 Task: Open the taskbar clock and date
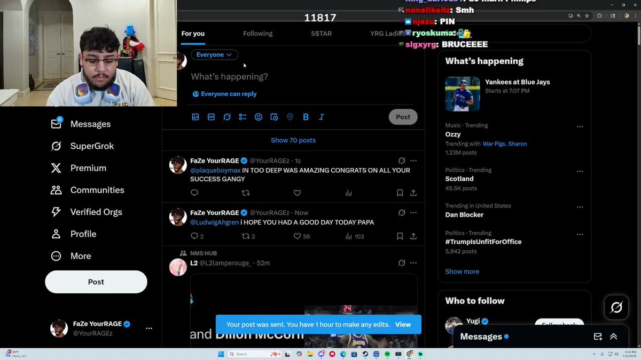tap(628, 354)
